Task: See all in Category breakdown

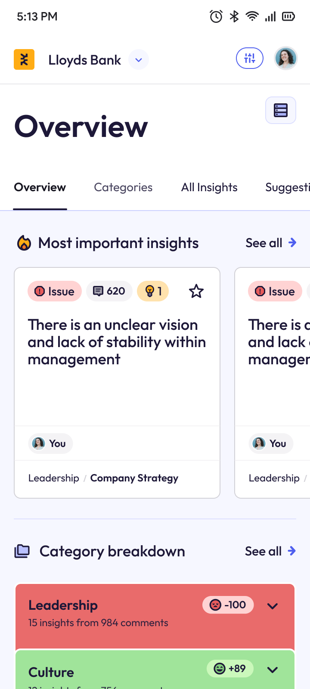Action: pyautogui.click(x=270, y=551)
